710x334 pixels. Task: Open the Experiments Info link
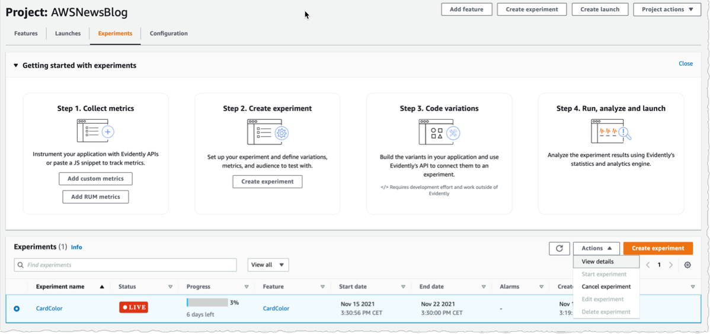[x=76, y=247]
